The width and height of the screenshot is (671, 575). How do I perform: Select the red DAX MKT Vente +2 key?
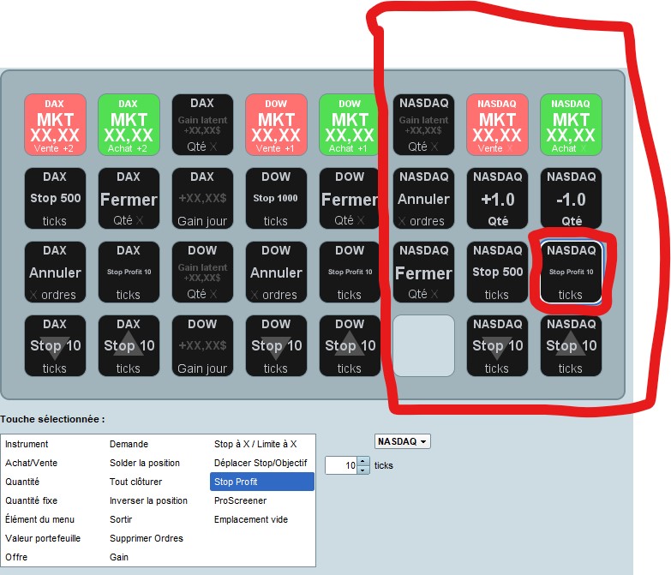pos(55,124)
